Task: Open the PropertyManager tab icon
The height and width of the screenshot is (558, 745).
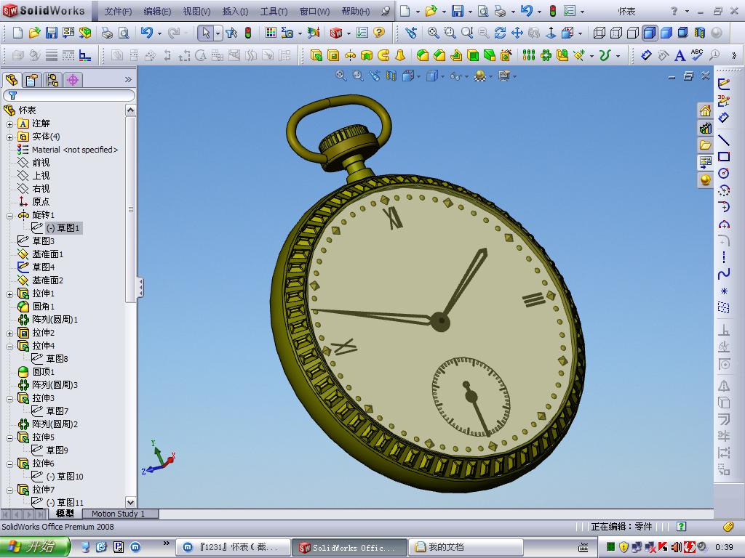Action: click(x=32, y=80)
